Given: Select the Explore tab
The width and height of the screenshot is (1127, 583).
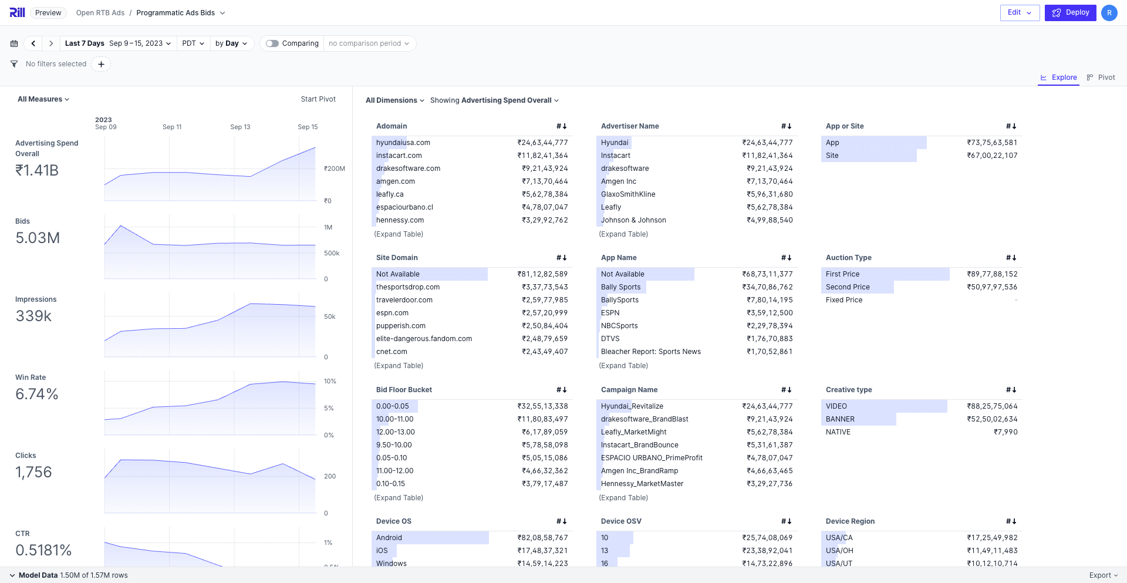Looking at the screenshot, I should pos(1058,77).
